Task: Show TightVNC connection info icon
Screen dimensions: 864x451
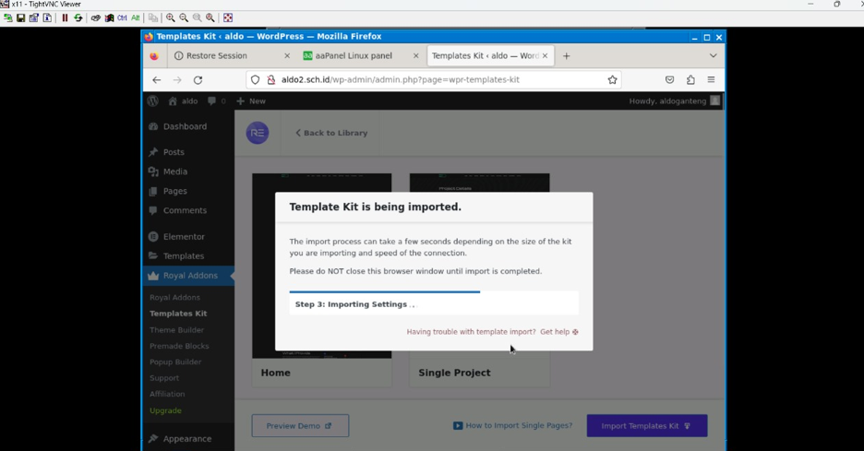Action: pos(47,18)
